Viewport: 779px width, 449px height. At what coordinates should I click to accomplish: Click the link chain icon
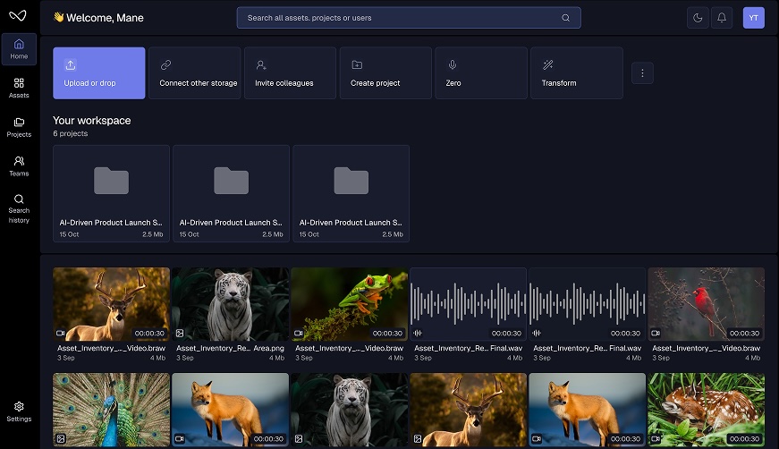click(165, 64)
